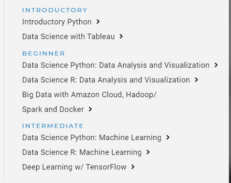Image resolution: width=231 pixels, height=183 pixels.
Task: Click the Spark and Docker text line
Action: 53,109
